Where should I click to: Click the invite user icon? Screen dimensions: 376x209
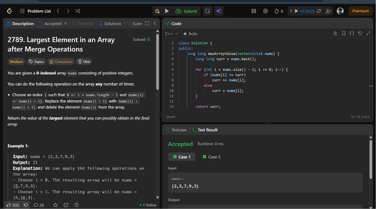[x=328, y=11]
